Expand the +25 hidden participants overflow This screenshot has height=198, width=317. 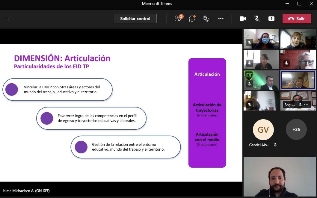(x=296, y=129)
